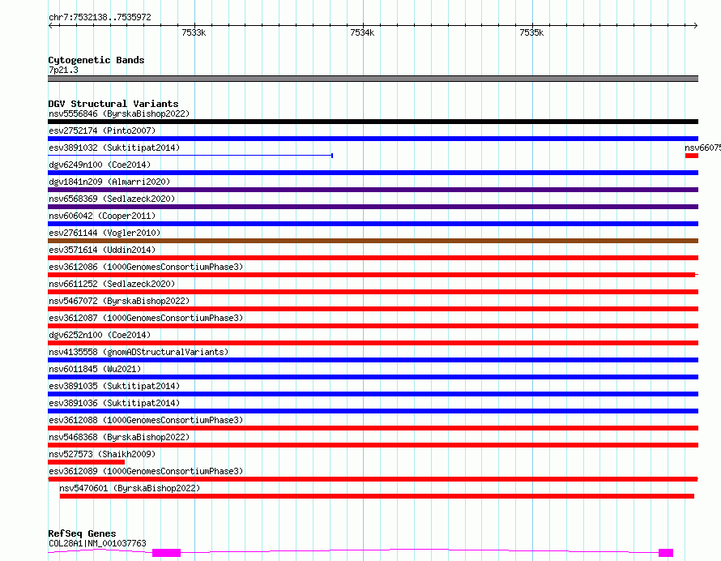Open variant nsv5556846 (ByrskaBishop2022)
The width and height of the screenshot is (721, 561).
coord(119,113)
